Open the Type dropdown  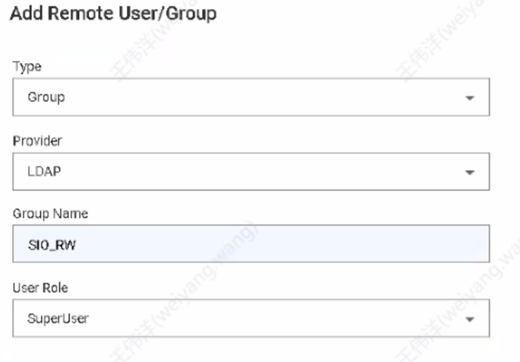tap(251, 97)
